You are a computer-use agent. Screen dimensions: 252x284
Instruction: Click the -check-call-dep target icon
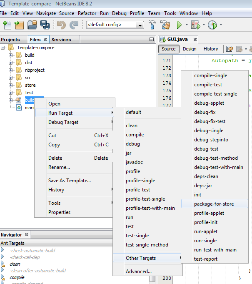pos(2,256)
